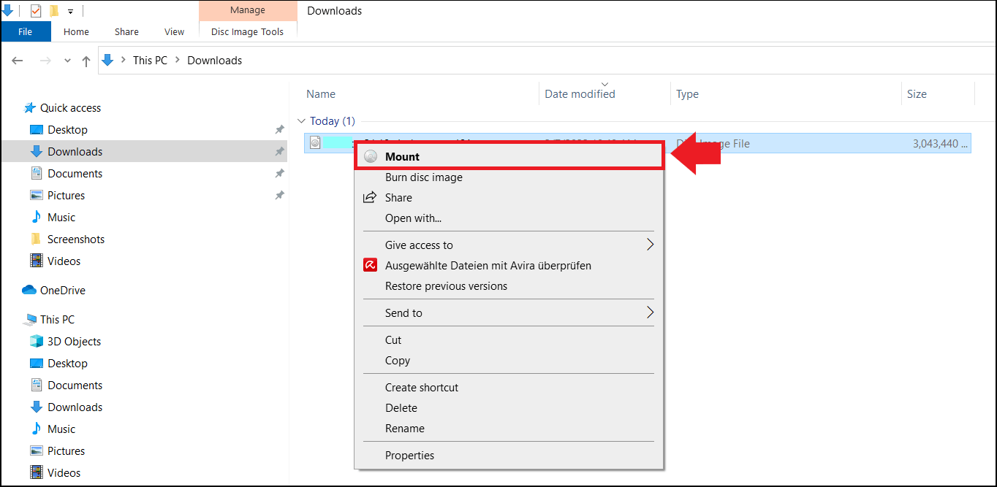Screen dimensions: 997x487
Task: Click the OneDrive cloud icon in sidebar
Action: coord(29,291)
